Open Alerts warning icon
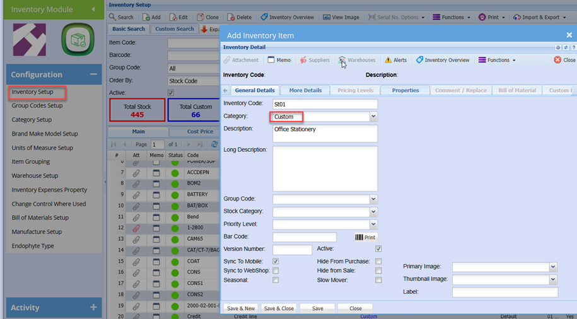Screen dimensions: 577x319 tap(388, 60)
